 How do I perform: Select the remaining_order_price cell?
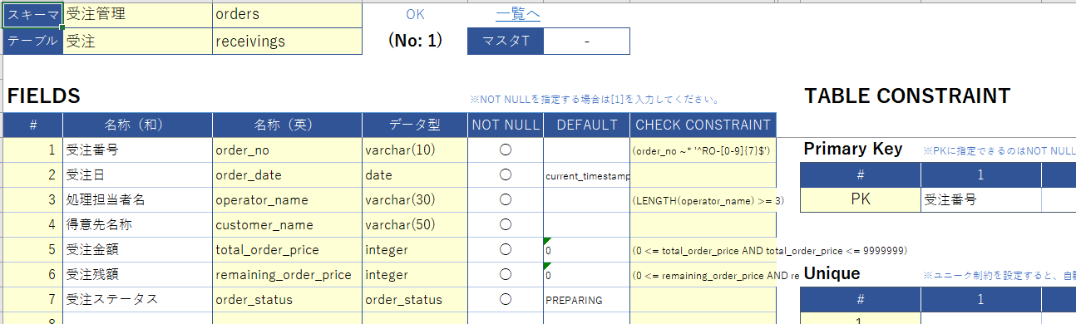(287, 275)
